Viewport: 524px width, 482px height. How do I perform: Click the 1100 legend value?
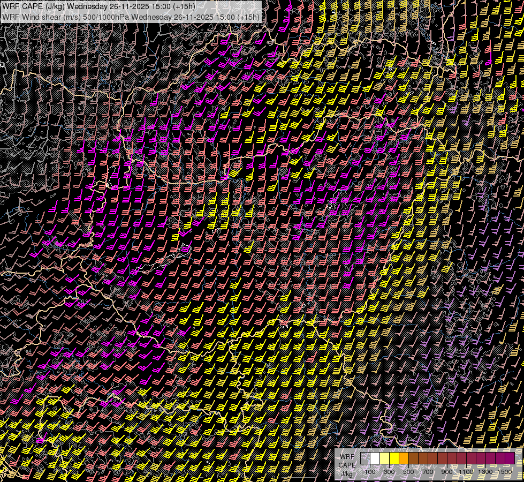[466, 472]
